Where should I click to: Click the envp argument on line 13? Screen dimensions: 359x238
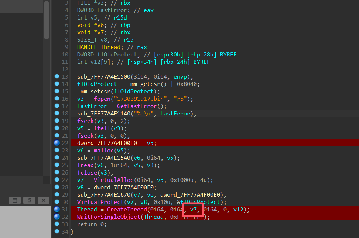180,77
